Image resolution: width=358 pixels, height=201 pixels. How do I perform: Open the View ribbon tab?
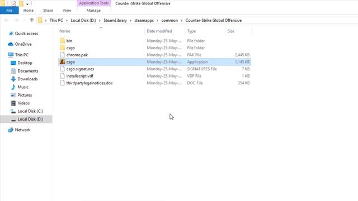(67, 11)
